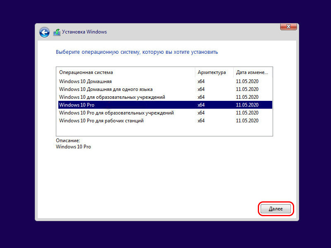Select Windows 10 Домашняя для одного языка
This screenshot has height=248, width=331.
point(165,89)
